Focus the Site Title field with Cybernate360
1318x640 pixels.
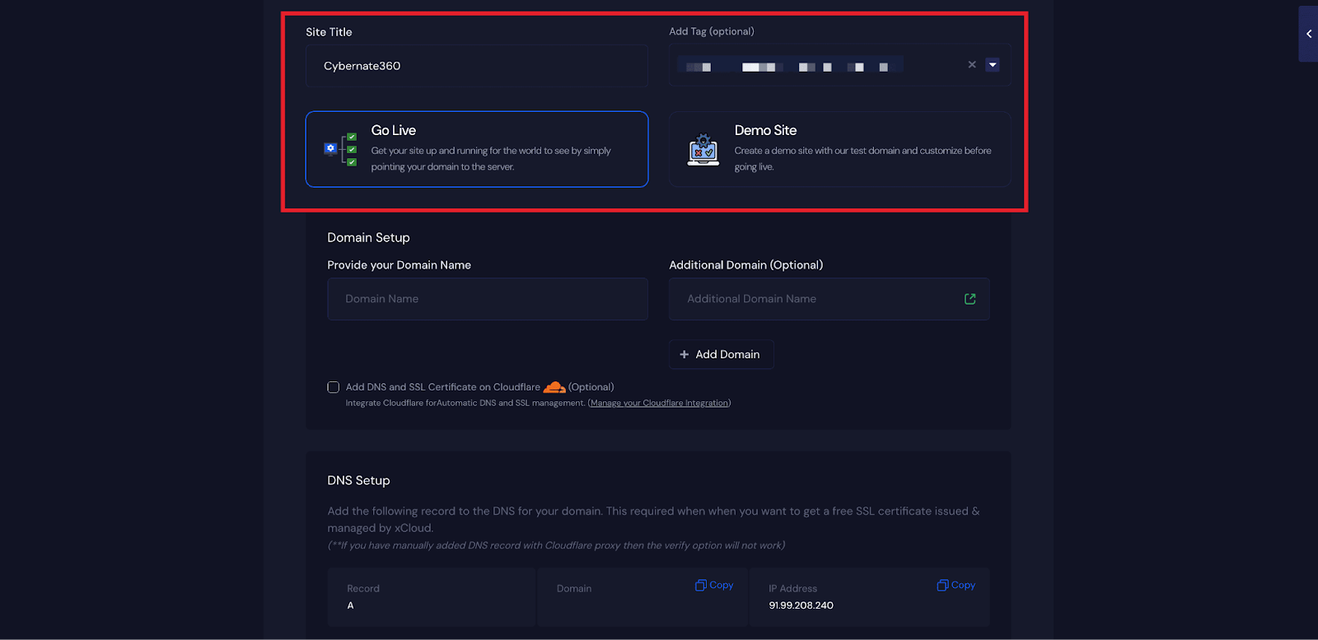point(476,66)
